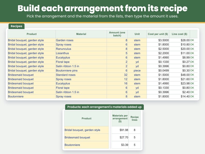
Task: Click cost $2.2000 cell
Action: point(158,53)
